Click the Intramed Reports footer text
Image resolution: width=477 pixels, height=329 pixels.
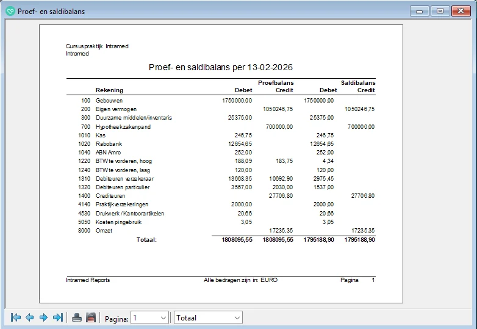(88, 280)
